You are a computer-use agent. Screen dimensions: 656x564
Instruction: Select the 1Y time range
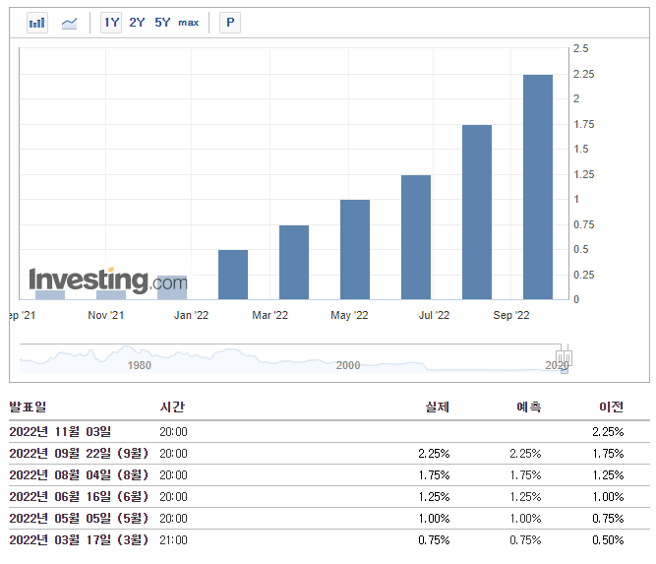pyautogui.click(x=111, y=23)
